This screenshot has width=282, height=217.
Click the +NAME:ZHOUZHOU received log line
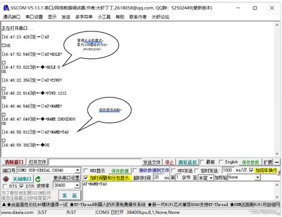click(39, 119)
